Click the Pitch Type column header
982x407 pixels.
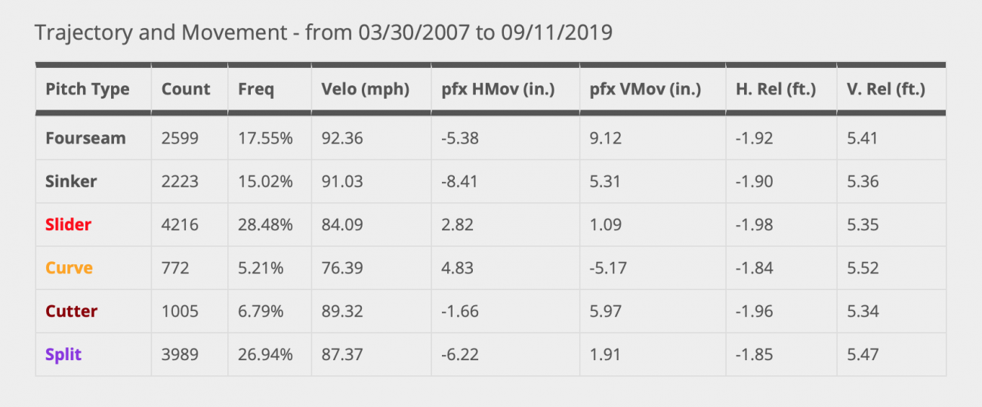point(88,89)
